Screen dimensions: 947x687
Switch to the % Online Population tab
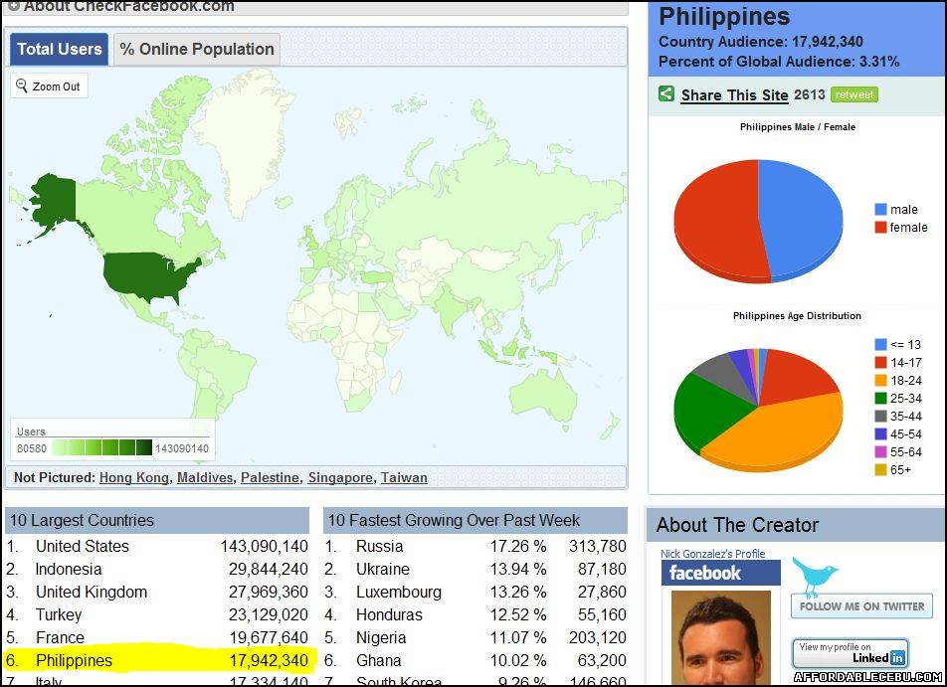coord(197,49)
